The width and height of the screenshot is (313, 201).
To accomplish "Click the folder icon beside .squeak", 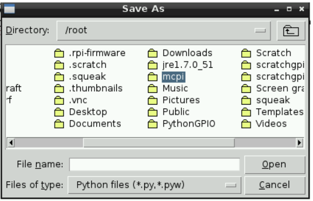I will (59, 77).
